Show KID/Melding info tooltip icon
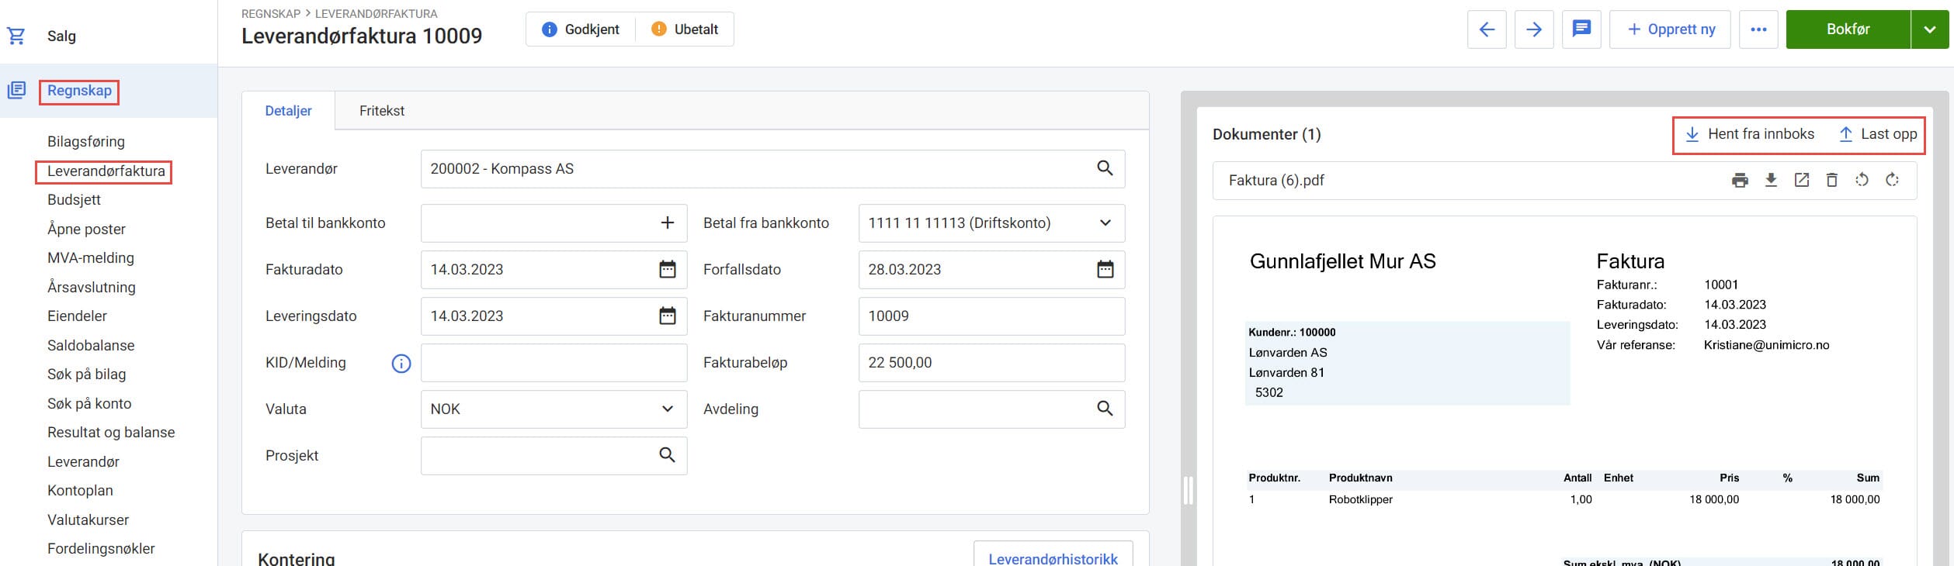1954x566 pixels. tap(401, 363)
